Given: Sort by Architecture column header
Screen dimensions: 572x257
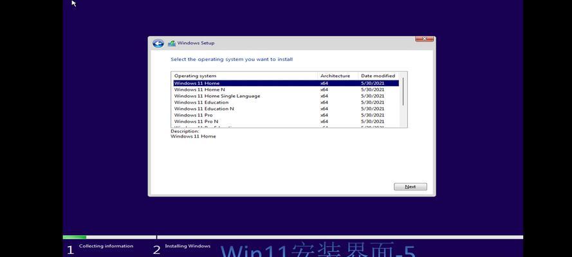Looking at the screenshot, I should (x=338, y=76).
